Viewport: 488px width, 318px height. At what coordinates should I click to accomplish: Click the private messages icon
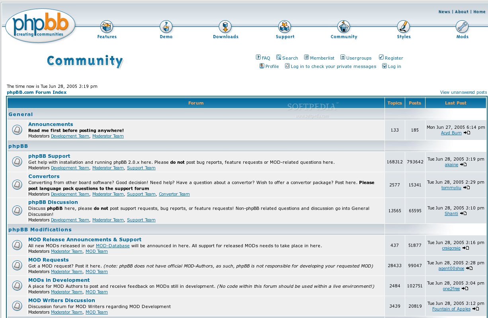287,66
